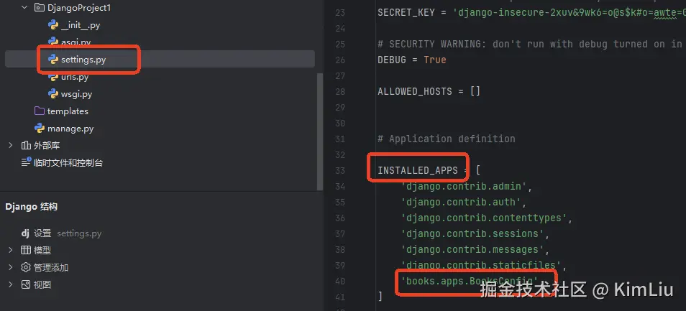
Task: Open settings.py in the project tree
Action: click(83, 60)
